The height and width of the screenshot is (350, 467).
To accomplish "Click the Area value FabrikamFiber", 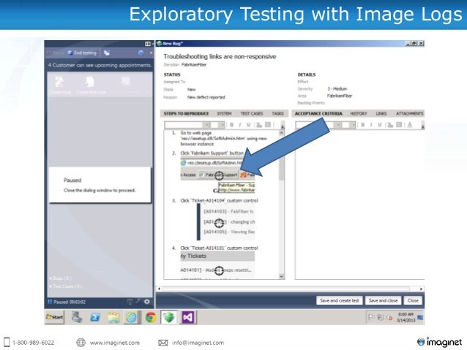I will click(x=340, y=96).
